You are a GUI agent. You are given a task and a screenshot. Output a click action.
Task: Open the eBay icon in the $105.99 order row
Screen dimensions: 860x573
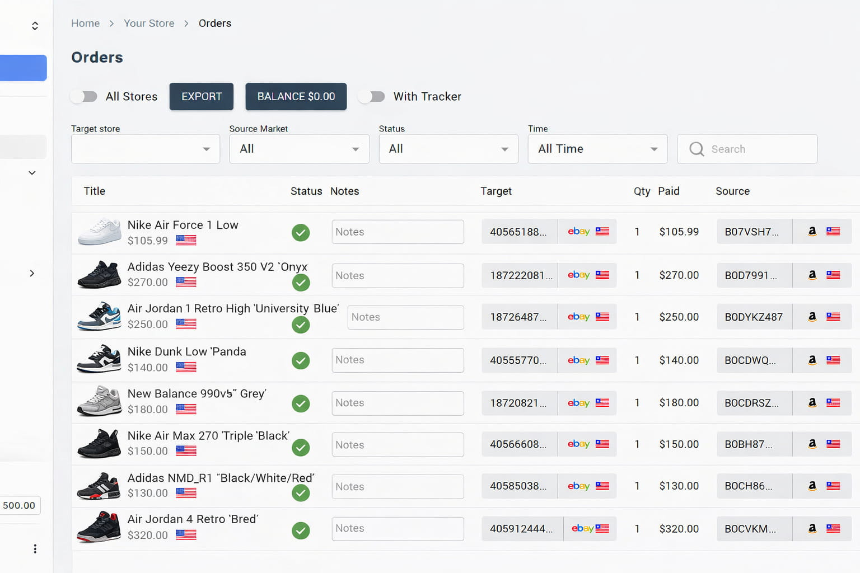578,232
